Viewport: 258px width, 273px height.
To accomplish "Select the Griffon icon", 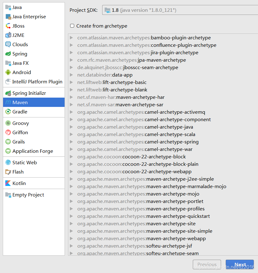I will pyautogui.click(x=8, y=133).
